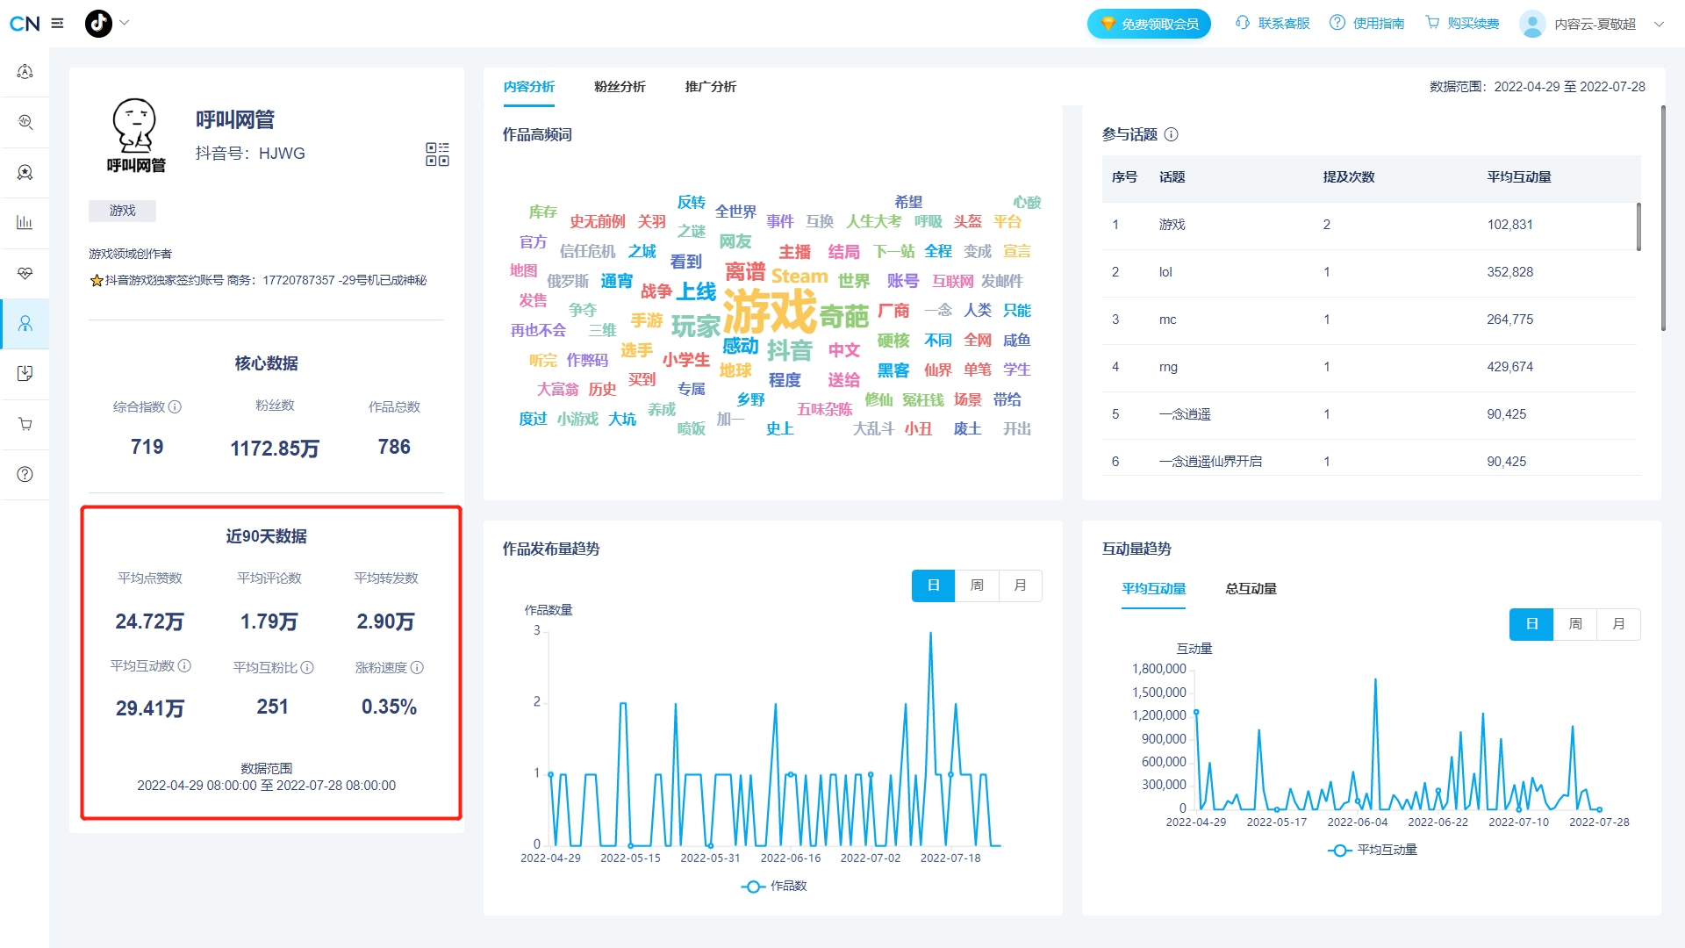Open 购买续费 purchase renewal link

(x=1462, y=24)
